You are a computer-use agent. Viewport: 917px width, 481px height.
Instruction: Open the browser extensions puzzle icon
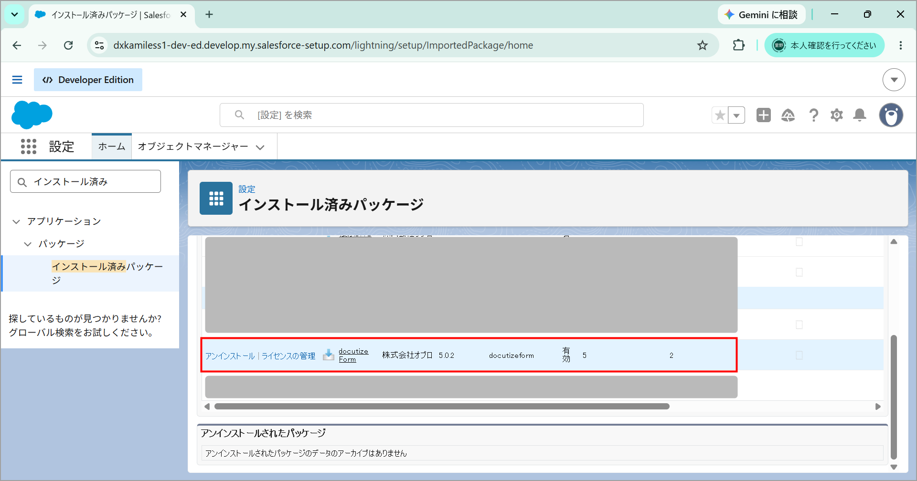click(738, 45)
